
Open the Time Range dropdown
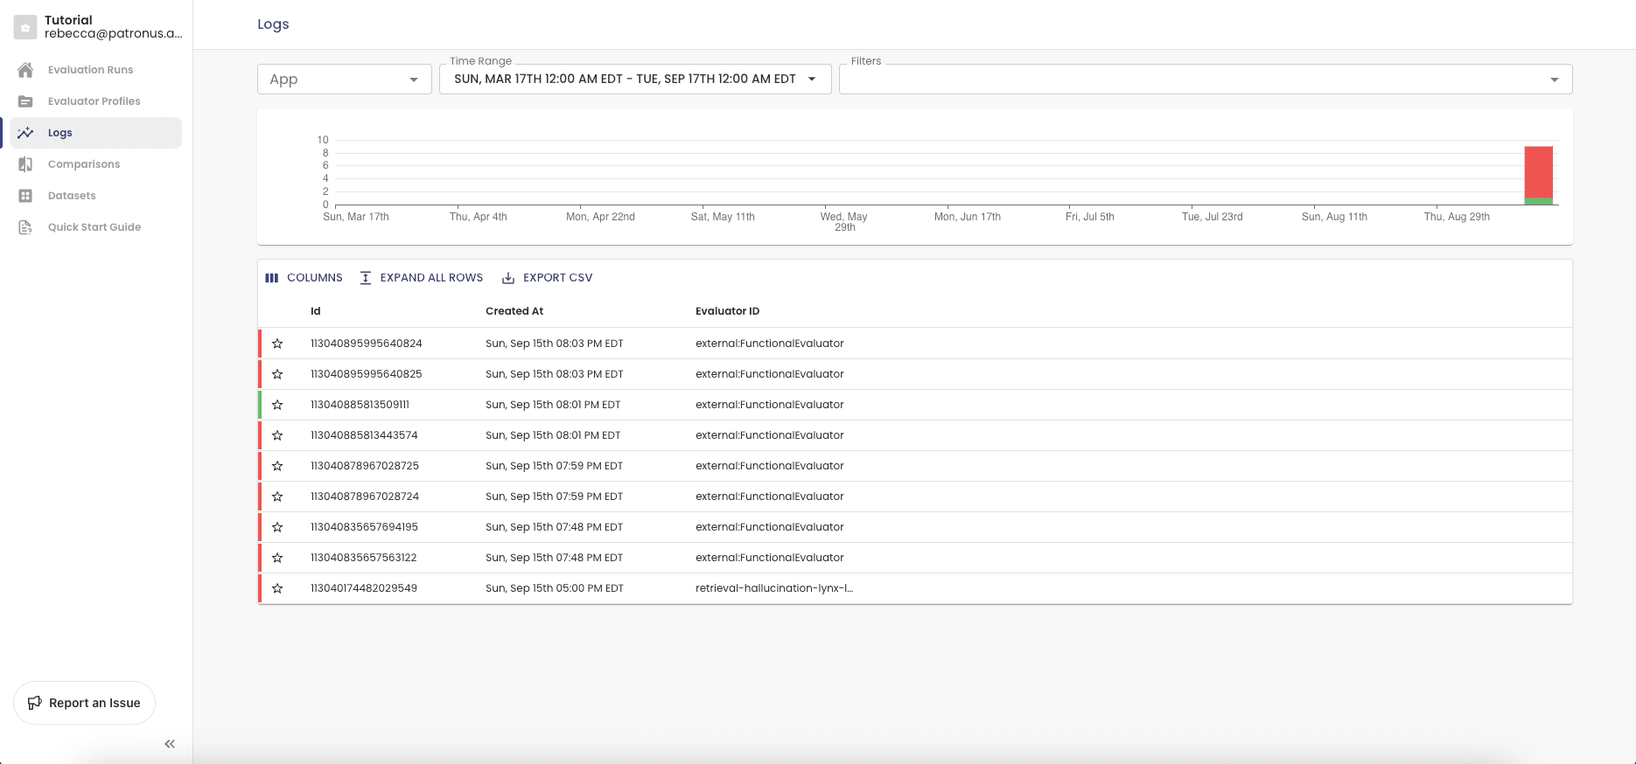tap(635, 80)
